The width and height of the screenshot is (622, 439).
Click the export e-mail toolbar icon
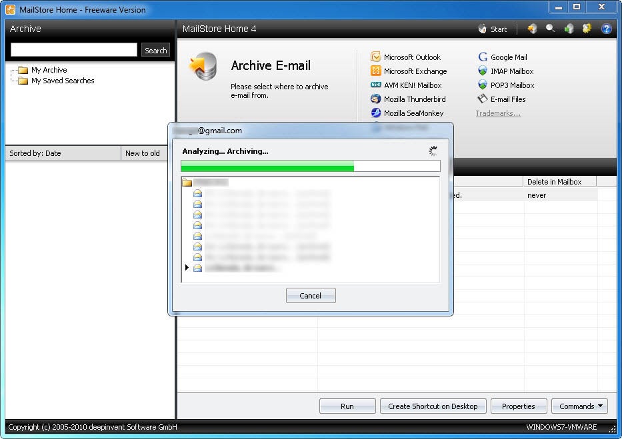pos(569,29)
